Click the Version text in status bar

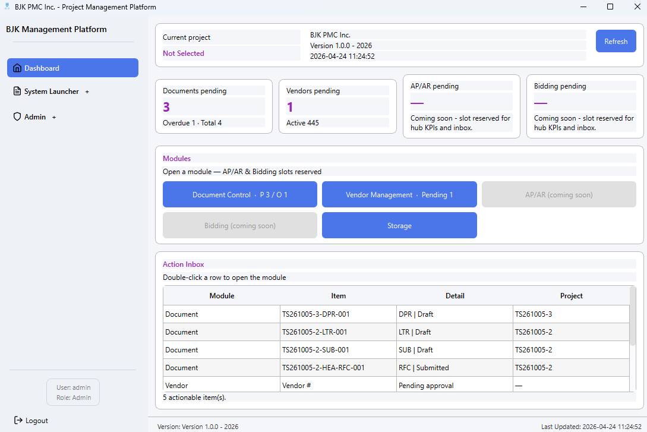pos(198,427)
